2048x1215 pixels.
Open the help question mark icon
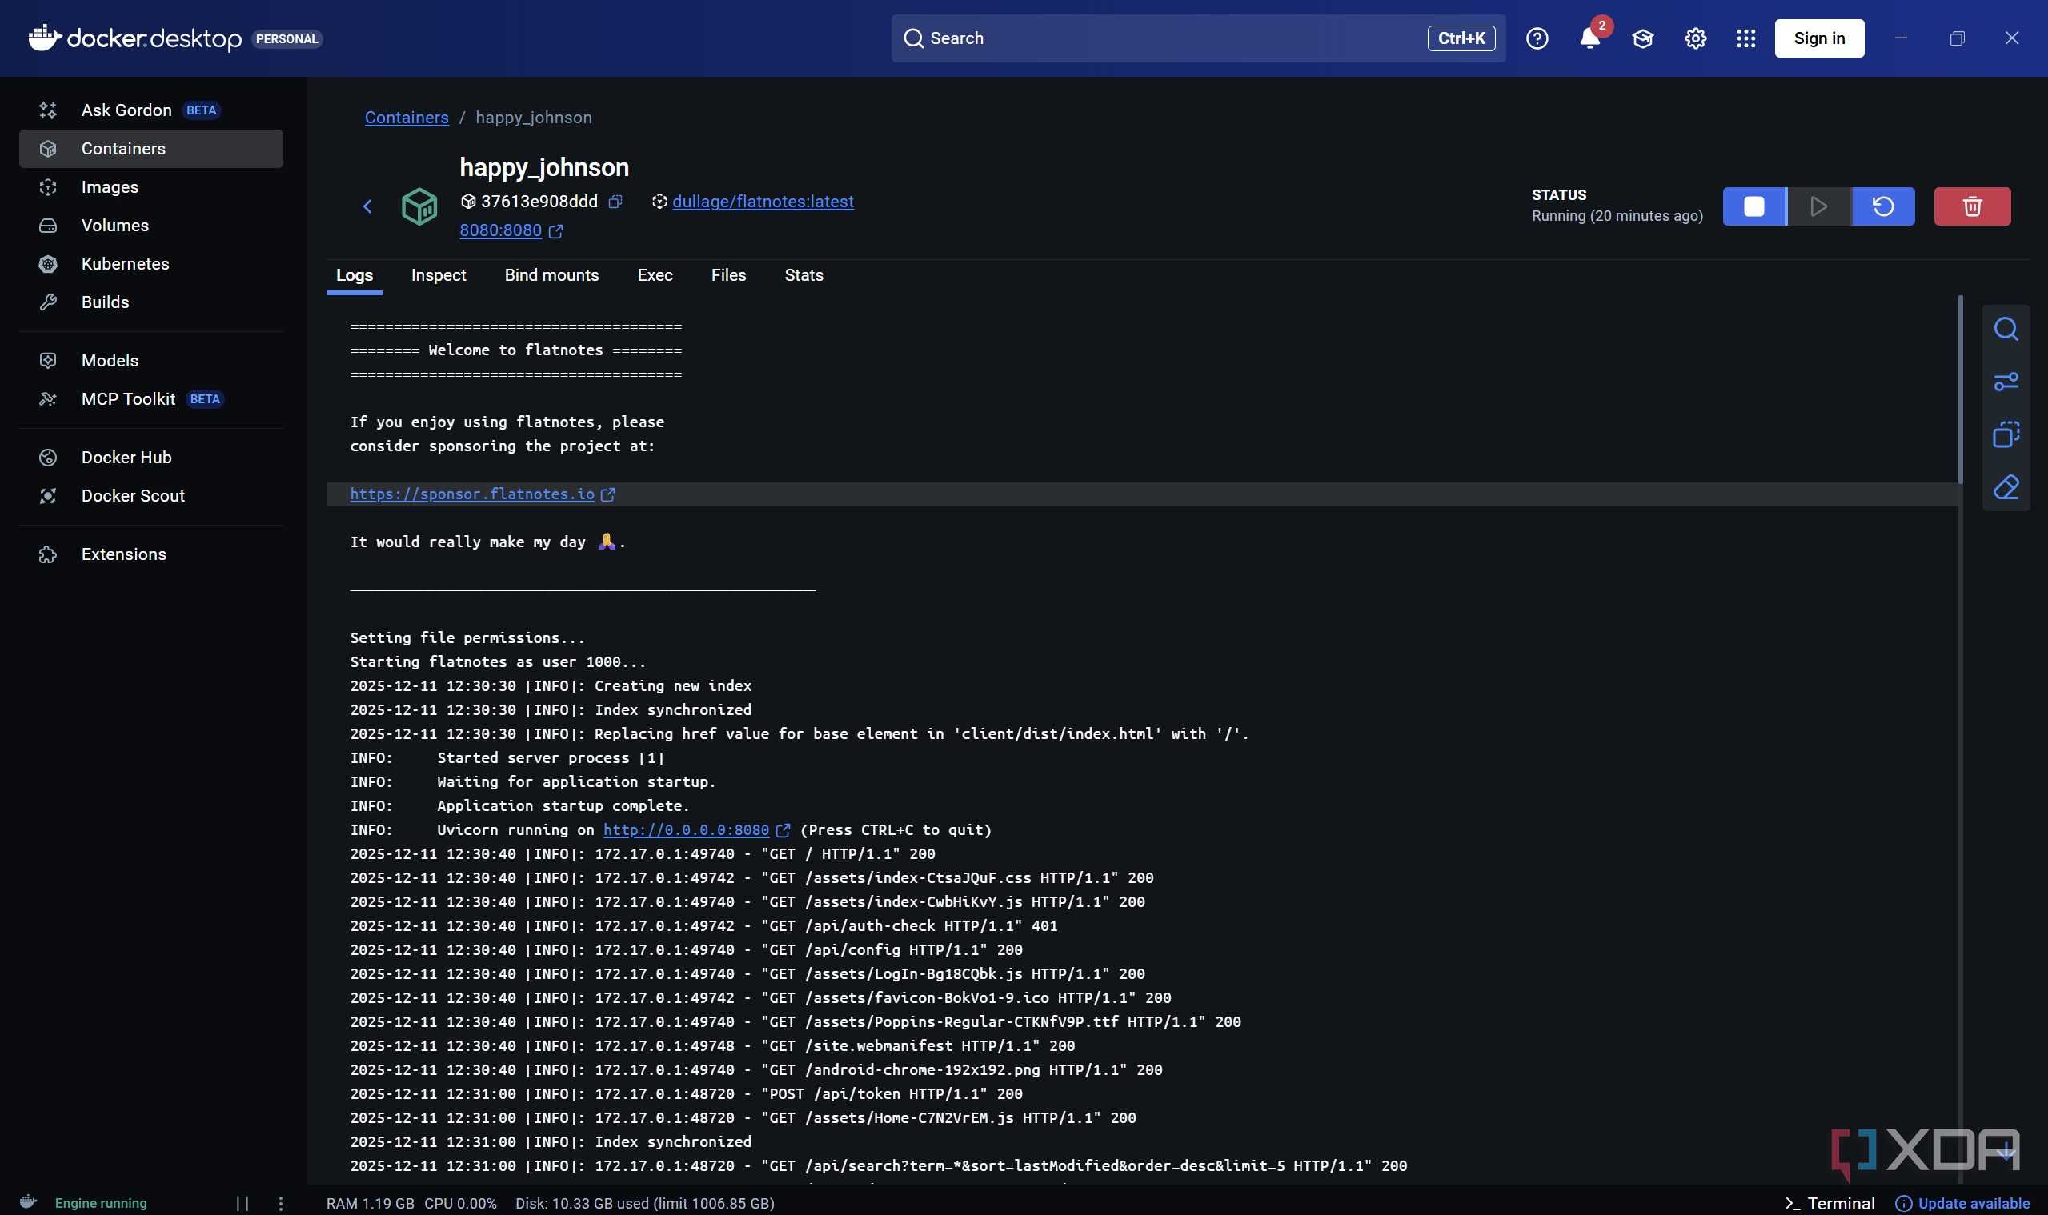coord(1537,38)
